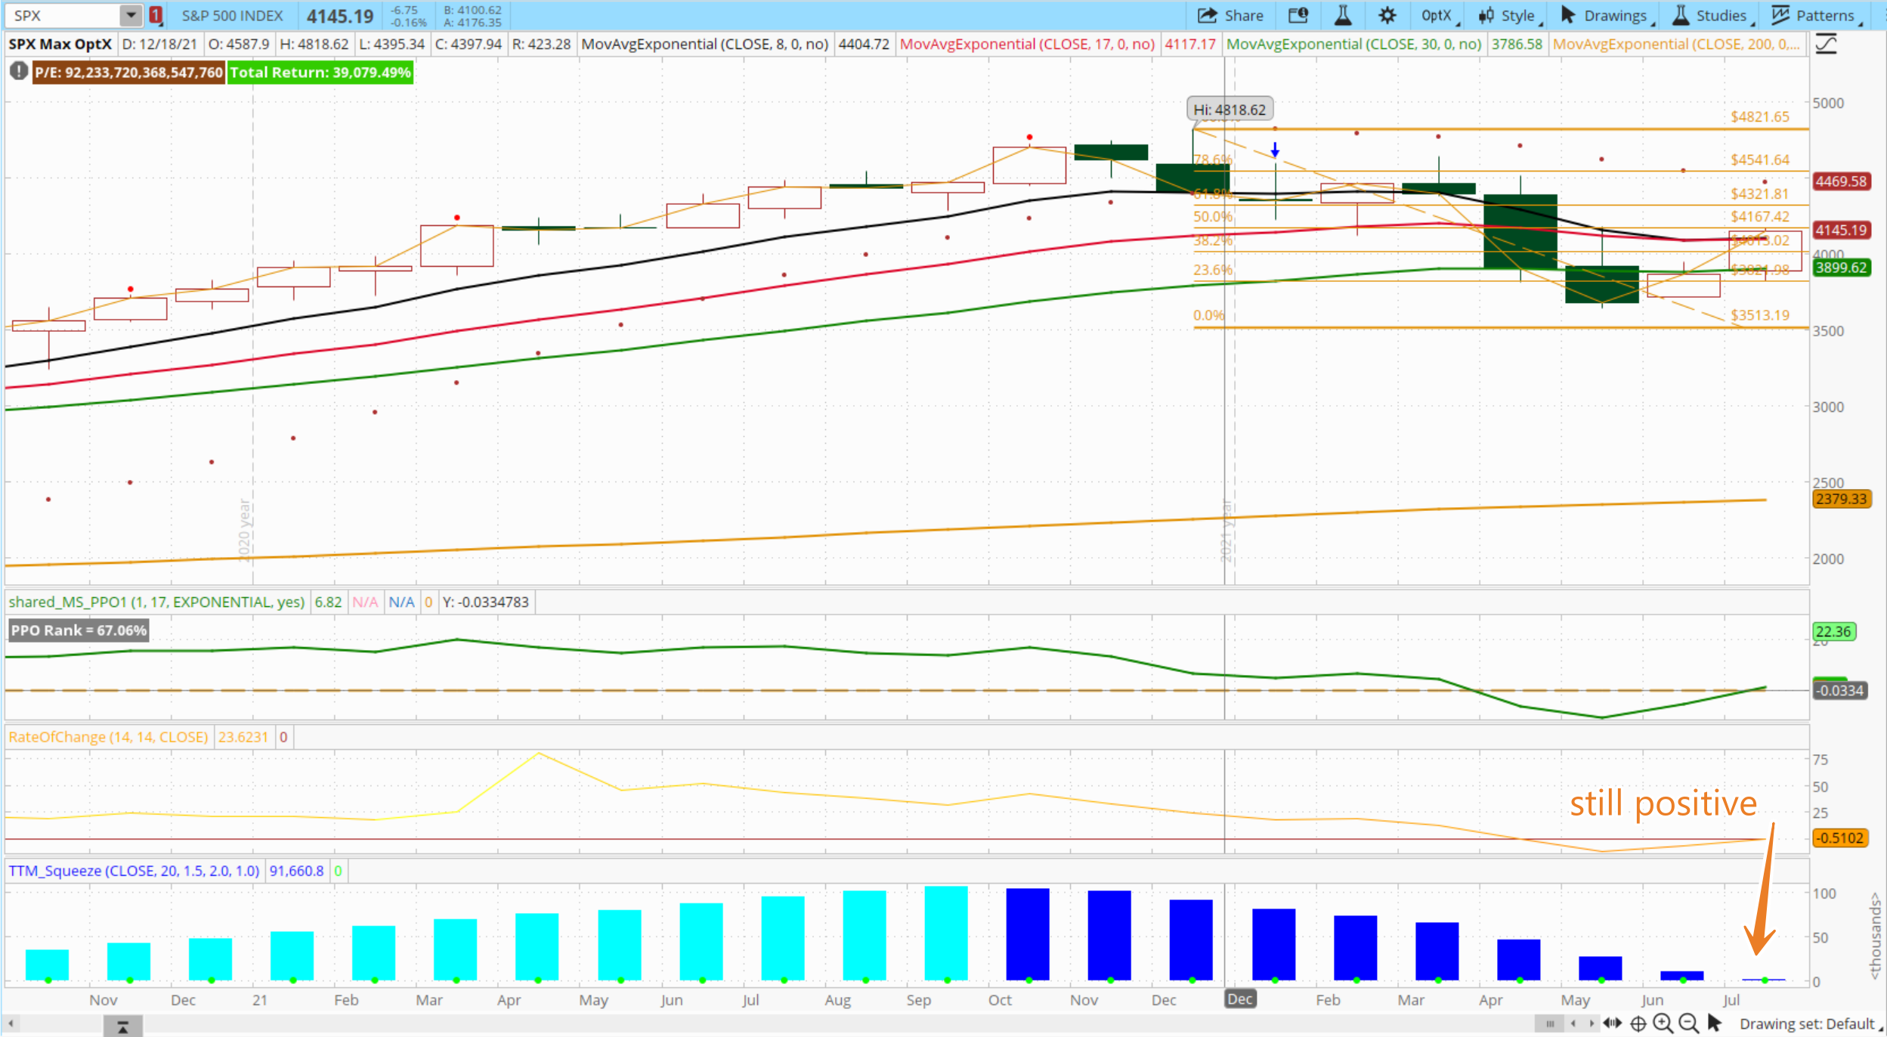Open Drawing set: Default selector

click(1809, 1023)
